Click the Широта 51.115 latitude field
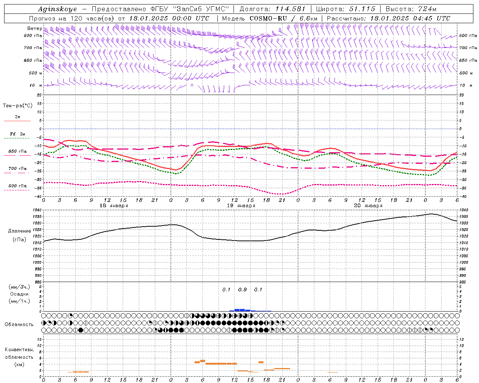479x383 pixels. (345, 9)
